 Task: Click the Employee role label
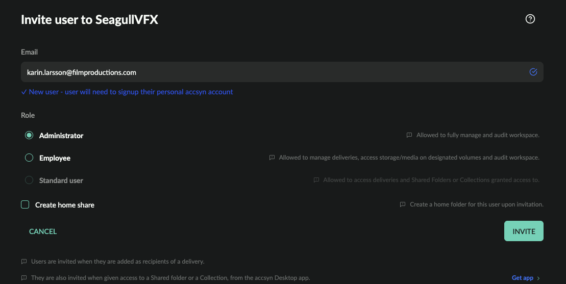pyautogui.click(x=55, y=158)
